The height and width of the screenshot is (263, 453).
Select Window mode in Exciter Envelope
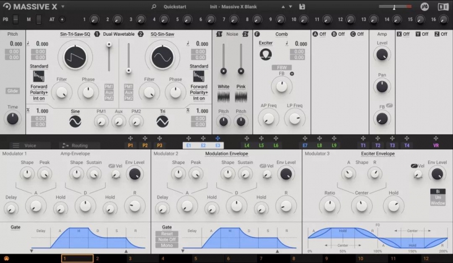coord(438,203)
